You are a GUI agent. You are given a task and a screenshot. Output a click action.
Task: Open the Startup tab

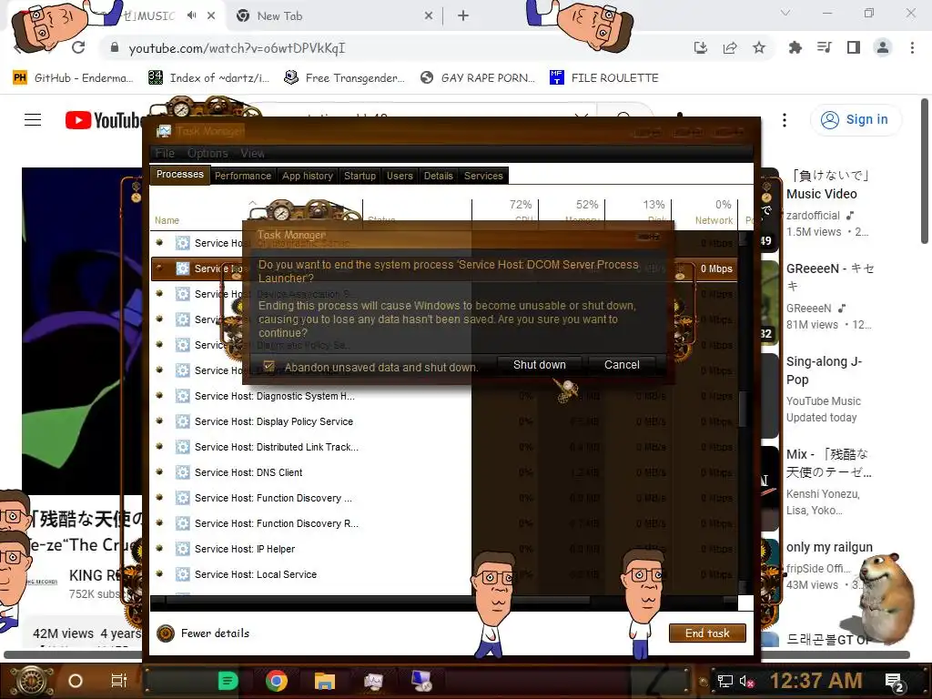tap(360, 176)
